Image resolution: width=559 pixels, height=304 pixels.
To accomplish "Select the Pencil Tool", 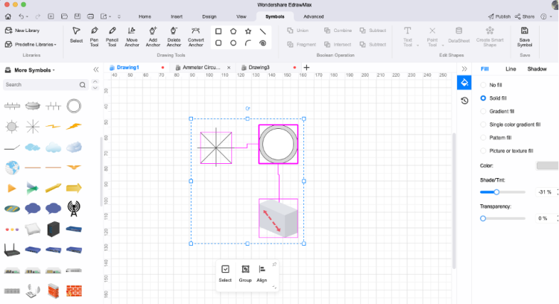I will (x=112, y=37).
